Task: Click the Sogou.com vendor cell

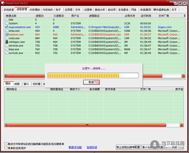Action: tap(165, 27)
